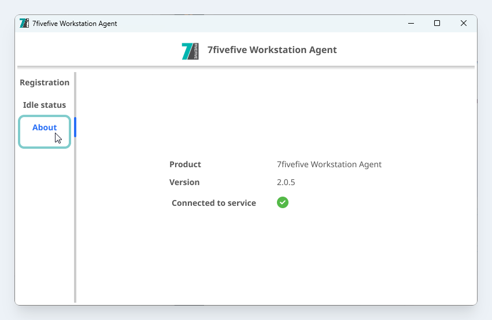Click the blue active tab indicator bar
This screenshot has height=320, width=492.
tap(75, 127)
